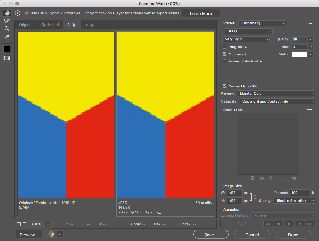Switch to the Optimized tab
Viewport: 319px width, 241px height.
click(50, 25)
